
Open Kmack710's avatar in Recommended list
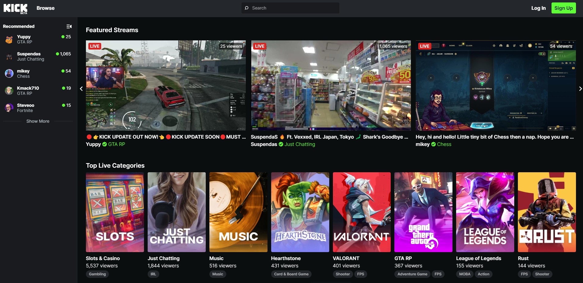pos(9,91)
